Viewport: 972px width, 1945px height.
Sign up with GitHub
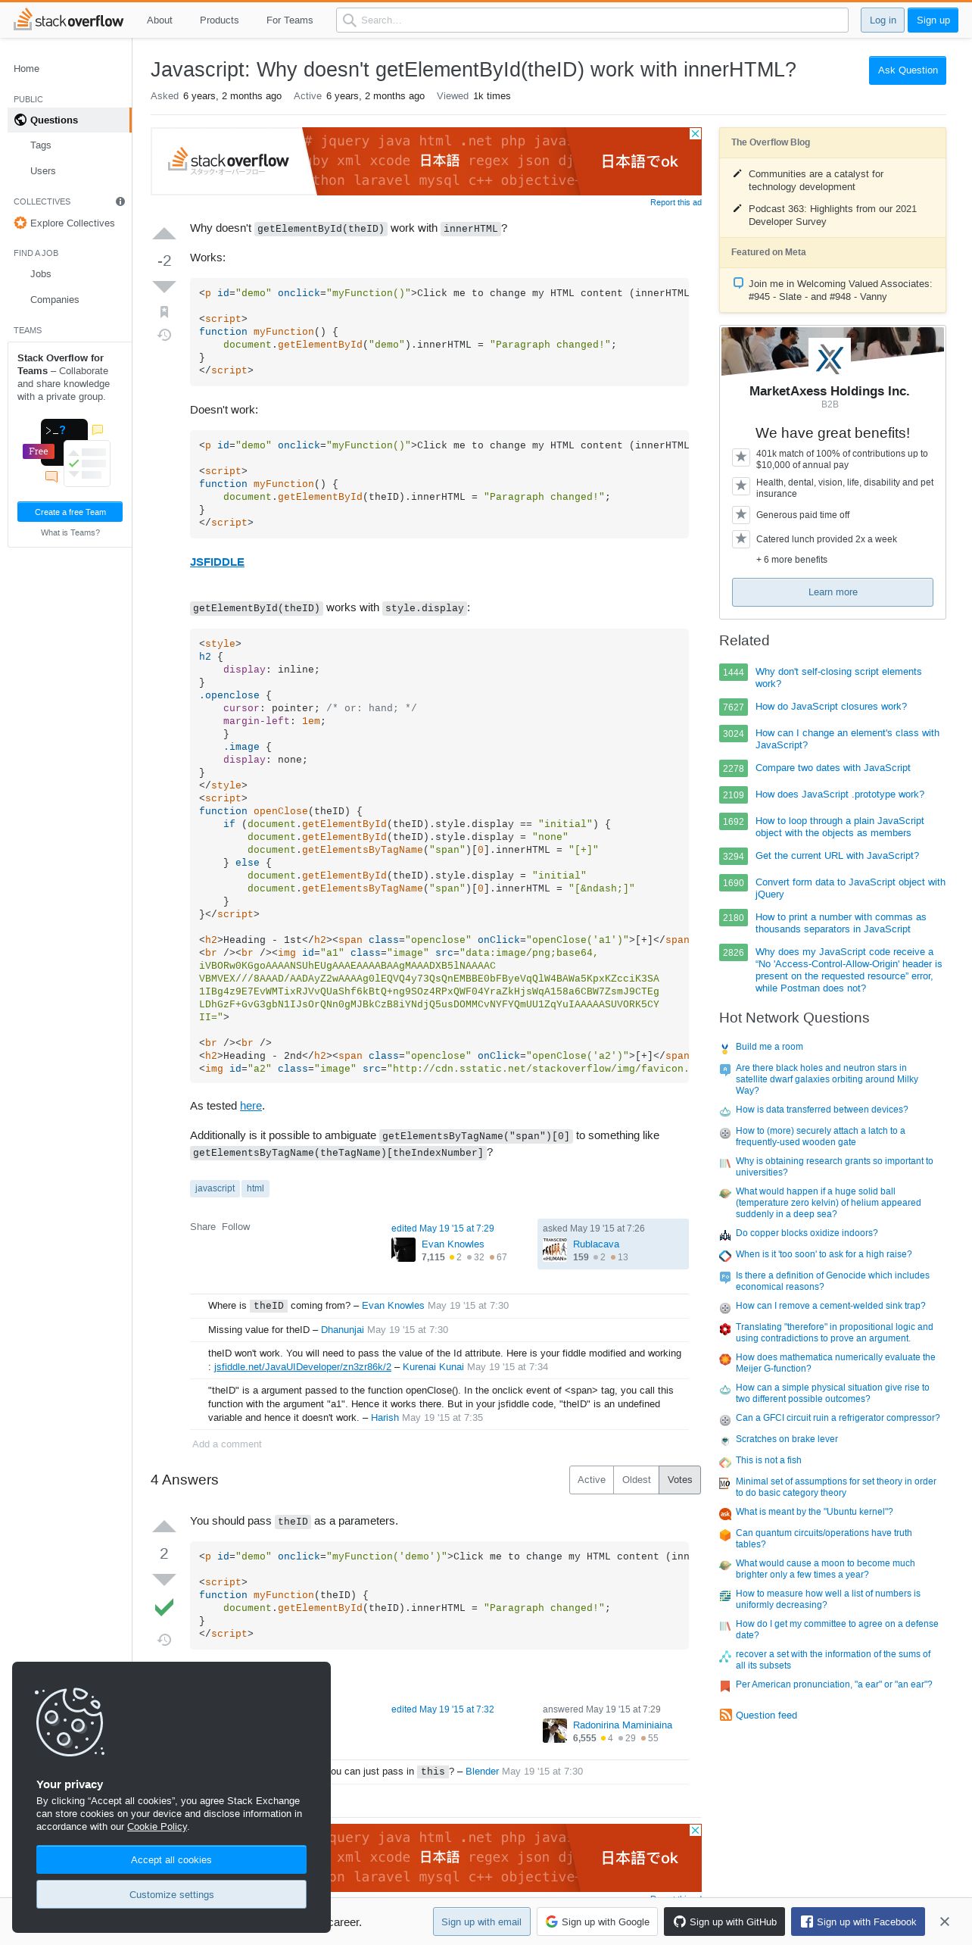pyautogui.click(x=725, y=1922)
